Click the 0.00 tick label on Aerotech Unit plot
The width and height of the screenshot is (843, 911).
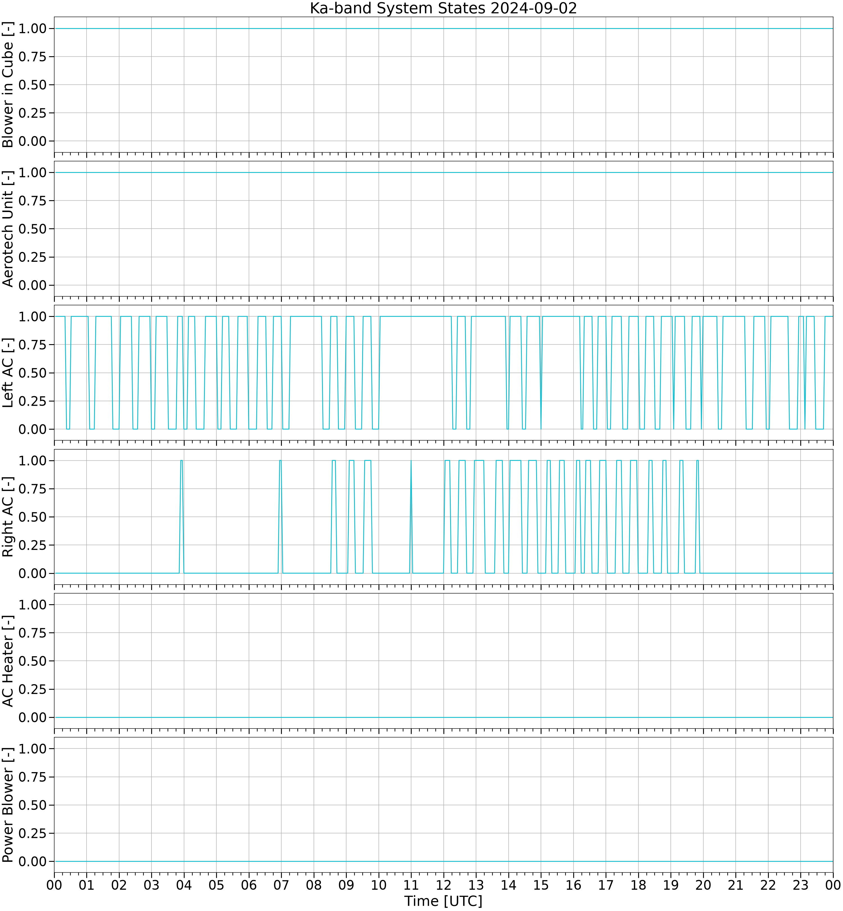pyautogui.click(x=32, y=285)
